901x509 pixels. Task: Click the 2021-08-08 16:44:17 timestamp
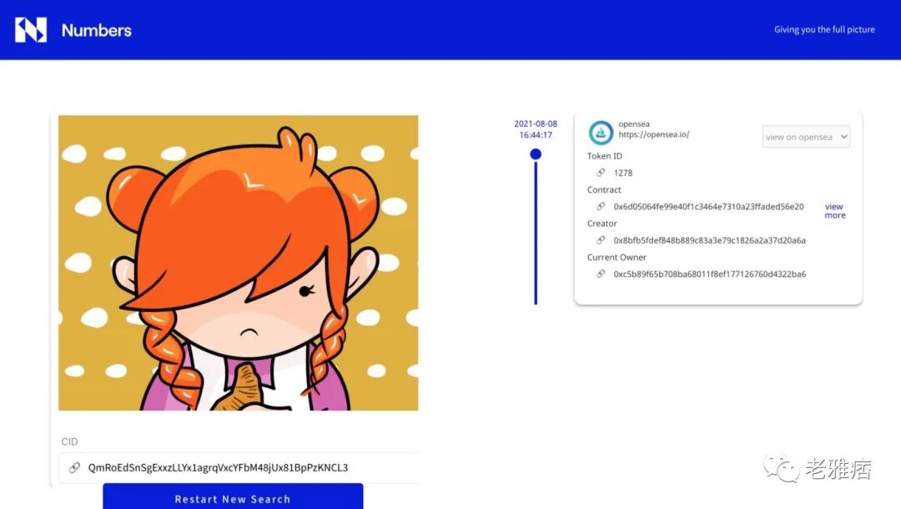(x=536, y=129)
